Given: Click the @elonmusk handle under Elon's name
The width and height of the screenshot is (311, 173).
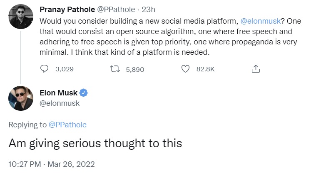Looking at the screenshot, I should 59,103.
